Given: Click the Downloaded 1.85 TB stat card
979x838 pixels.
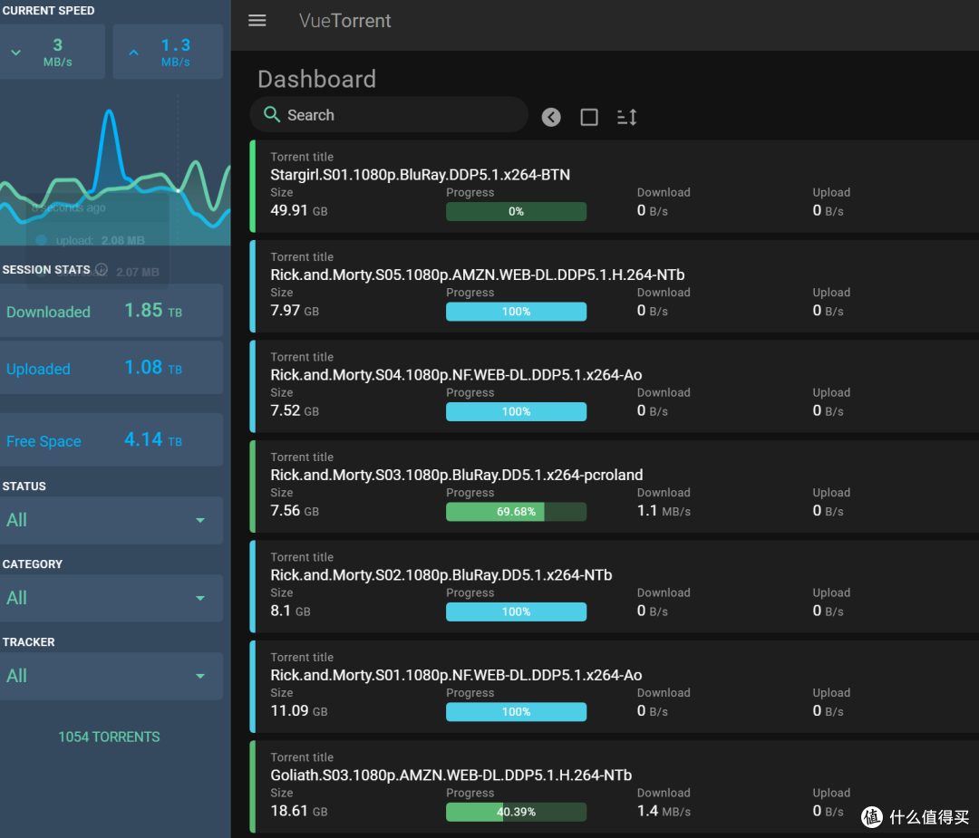Looking at the screenshot, I should [x=109, y=311].
